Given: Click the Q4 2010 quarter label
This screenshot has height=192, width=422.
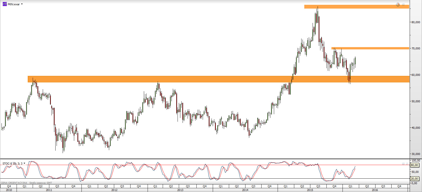Looking at the screenshot, I should coord(9,186).
